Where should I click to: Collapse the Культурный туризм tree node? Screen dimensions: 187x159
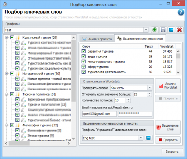(x=6, y=37)
